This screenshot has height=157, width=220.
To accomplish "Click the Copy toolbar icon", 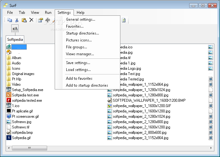I will point(9,20).
